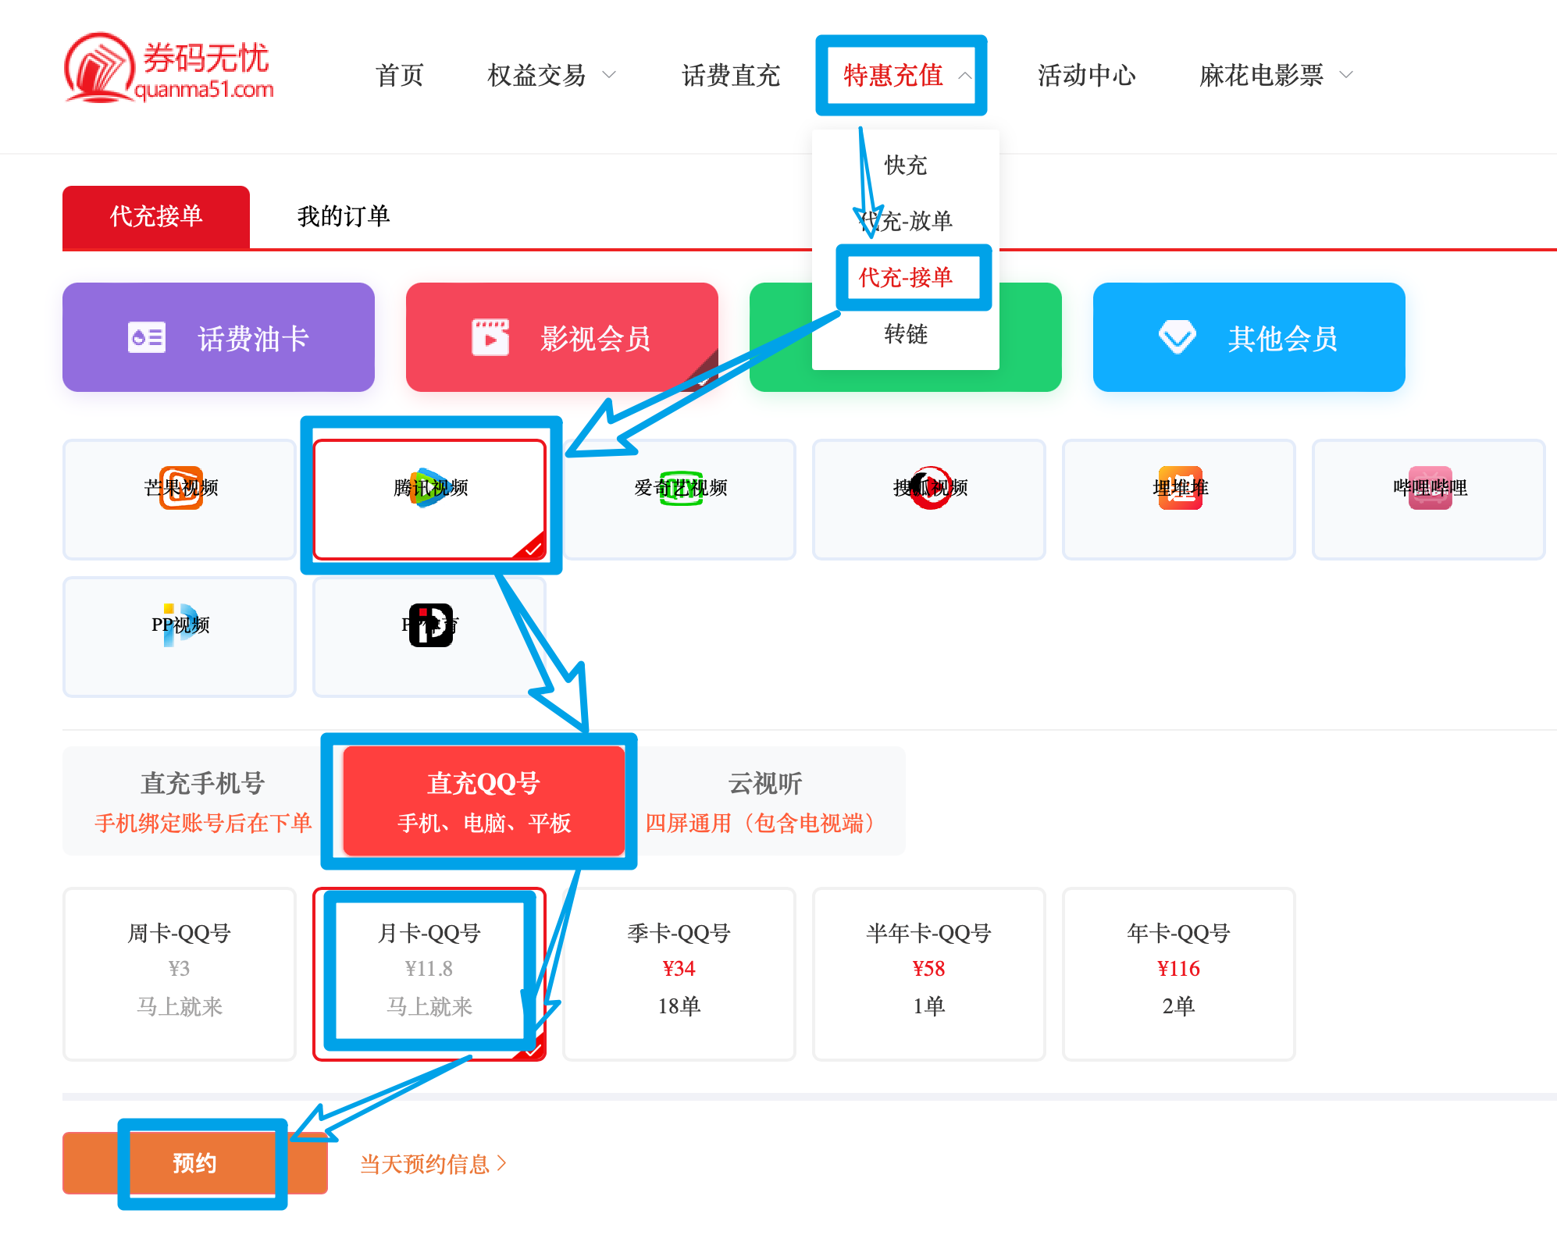Open the 权益交易 menu item
The height and width of the screenshot is (1235, 1557).
[x=536, y=76]
